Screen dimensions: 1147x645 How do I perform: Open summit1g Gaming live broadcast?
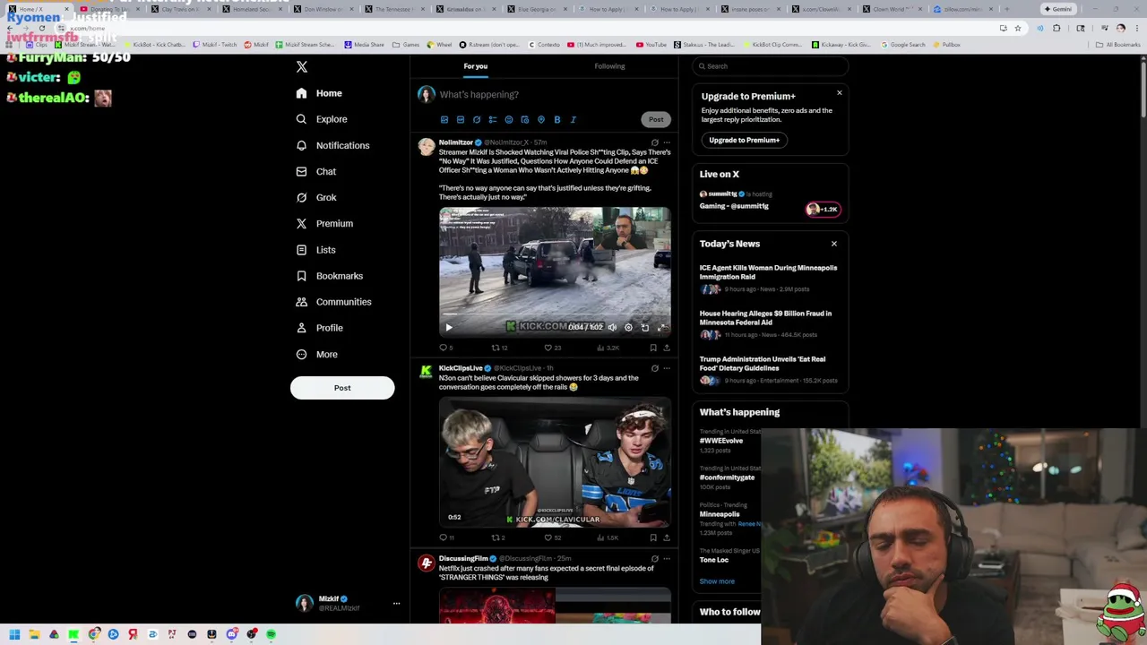click(x=770, y=201)
